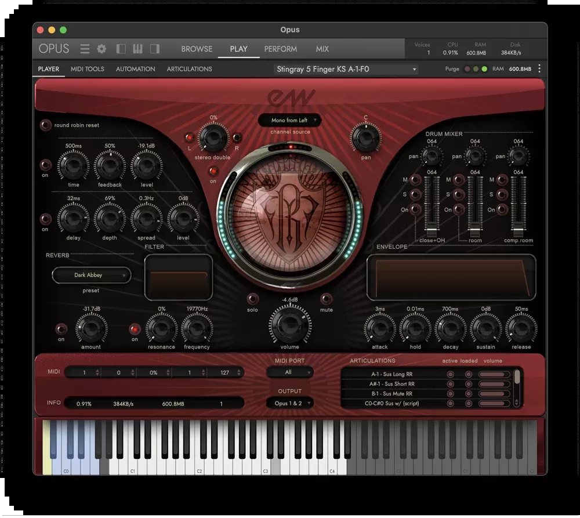This screenshot has height=518, width=580.
Task: Toggle the stereo double on button
Action: (213, 171)
